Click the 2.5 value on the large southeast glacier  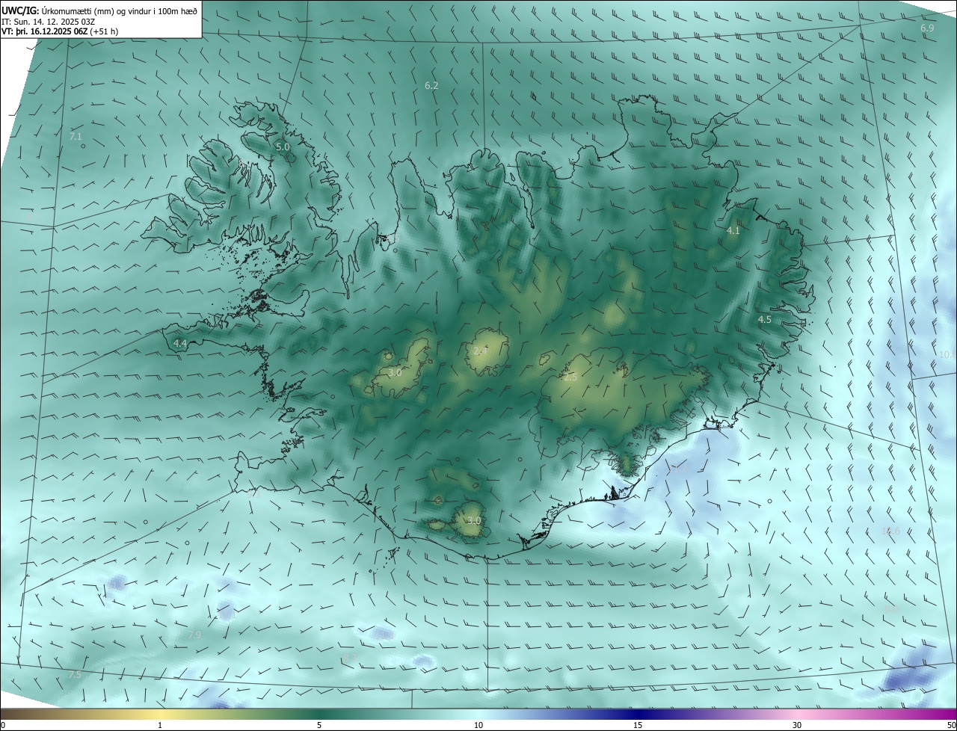point(570,377)
